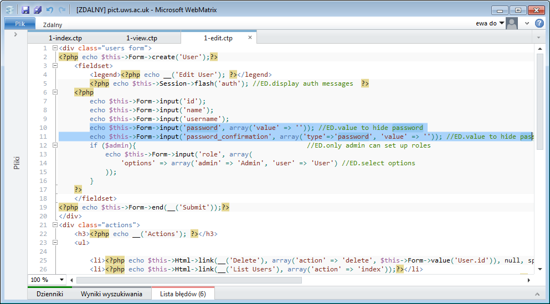Image resolution: width=550 pixels, height=304 pixels.
Task: Click the horizontal scrollbar thumb
Action: pos(189,280)
